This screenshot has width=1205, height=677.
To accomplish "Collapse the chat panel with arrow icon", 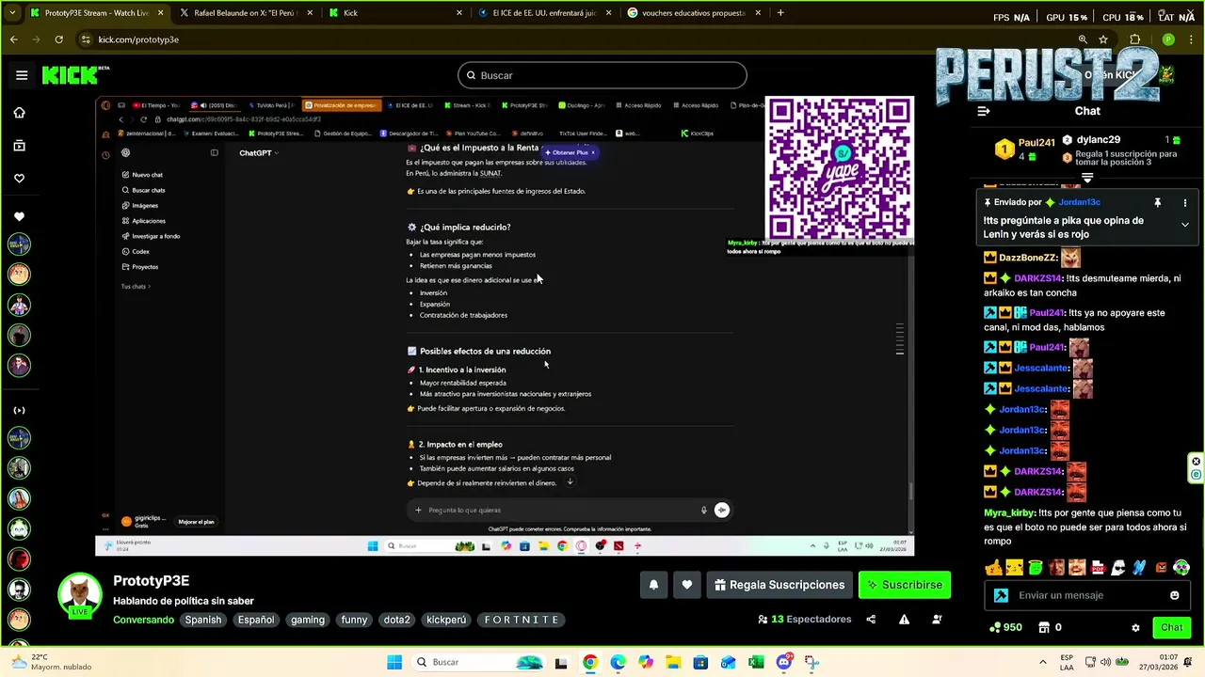I will coord(984,111).
